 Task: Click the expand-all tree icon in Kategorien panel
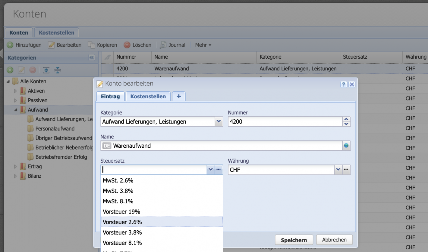click(46, 70)
